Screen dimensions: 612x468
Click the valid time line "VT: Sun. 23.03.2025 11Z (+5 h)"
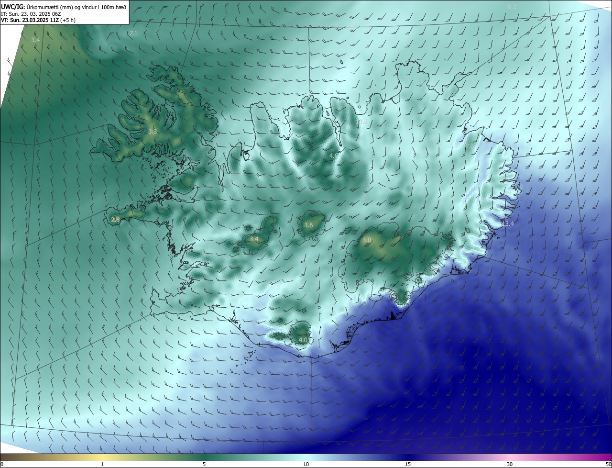pyautogui.click(x=38, y=20)
